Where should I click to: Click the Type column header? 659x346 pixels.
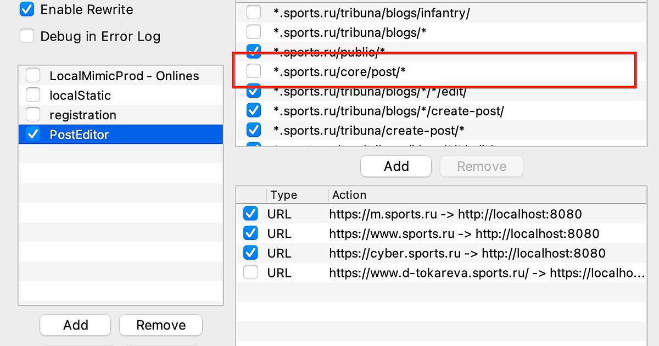[x=283, y=195]
